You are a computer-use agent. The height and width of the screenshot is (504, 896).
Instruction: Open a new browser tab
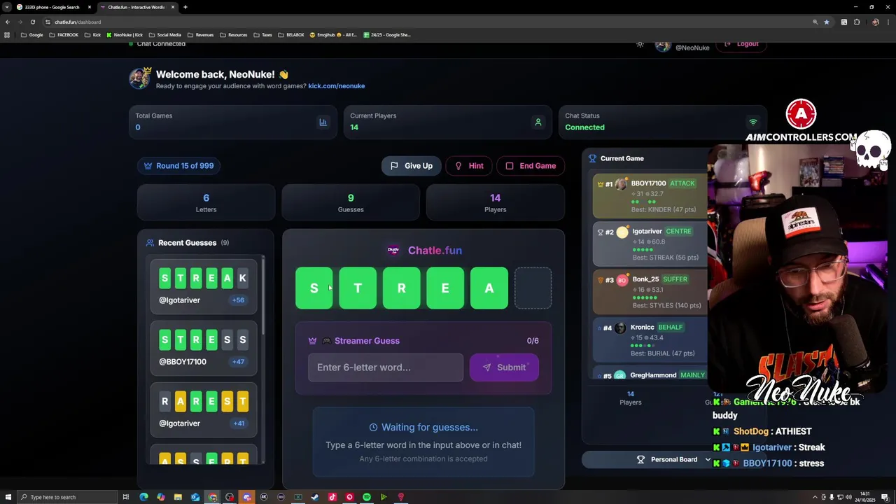pos(185,7)
